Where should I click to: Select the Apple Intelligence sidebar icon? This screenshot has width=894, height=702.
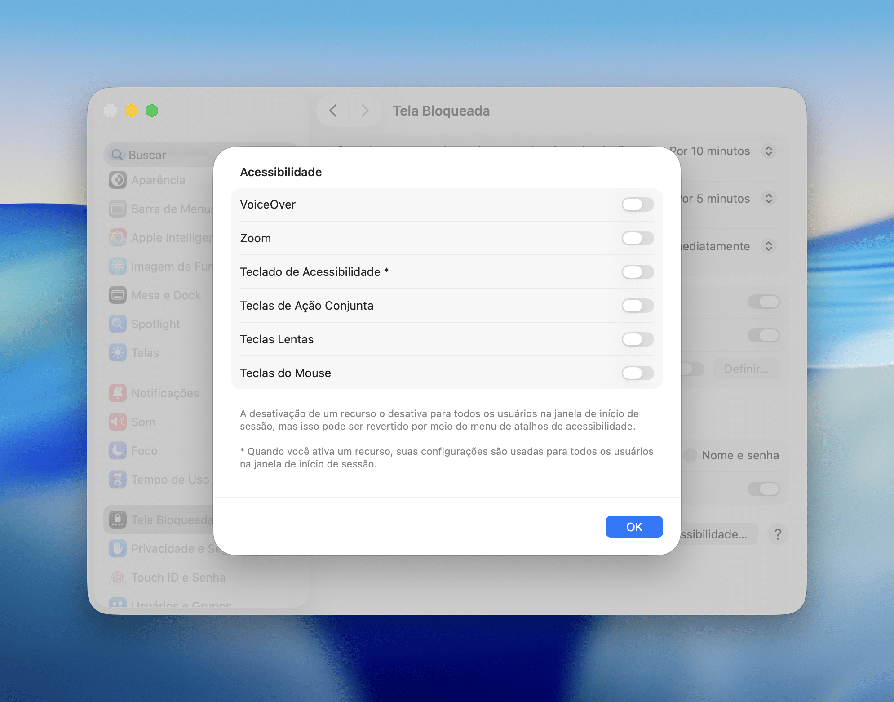[x=117, y=237]
